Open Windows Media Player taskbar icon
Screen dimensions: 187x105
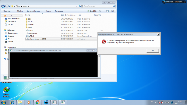[29, 102]
